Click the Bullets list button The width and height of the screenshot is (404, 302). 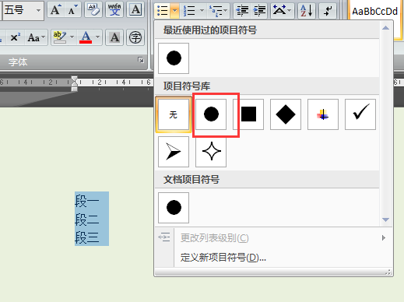pyautogui.click(x=163, y=11)
